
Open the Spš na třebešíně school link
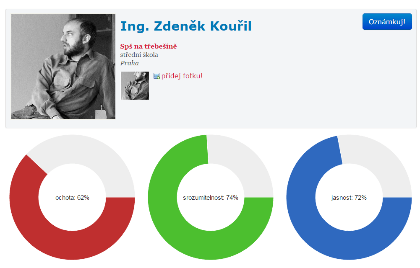click(149, 46)
